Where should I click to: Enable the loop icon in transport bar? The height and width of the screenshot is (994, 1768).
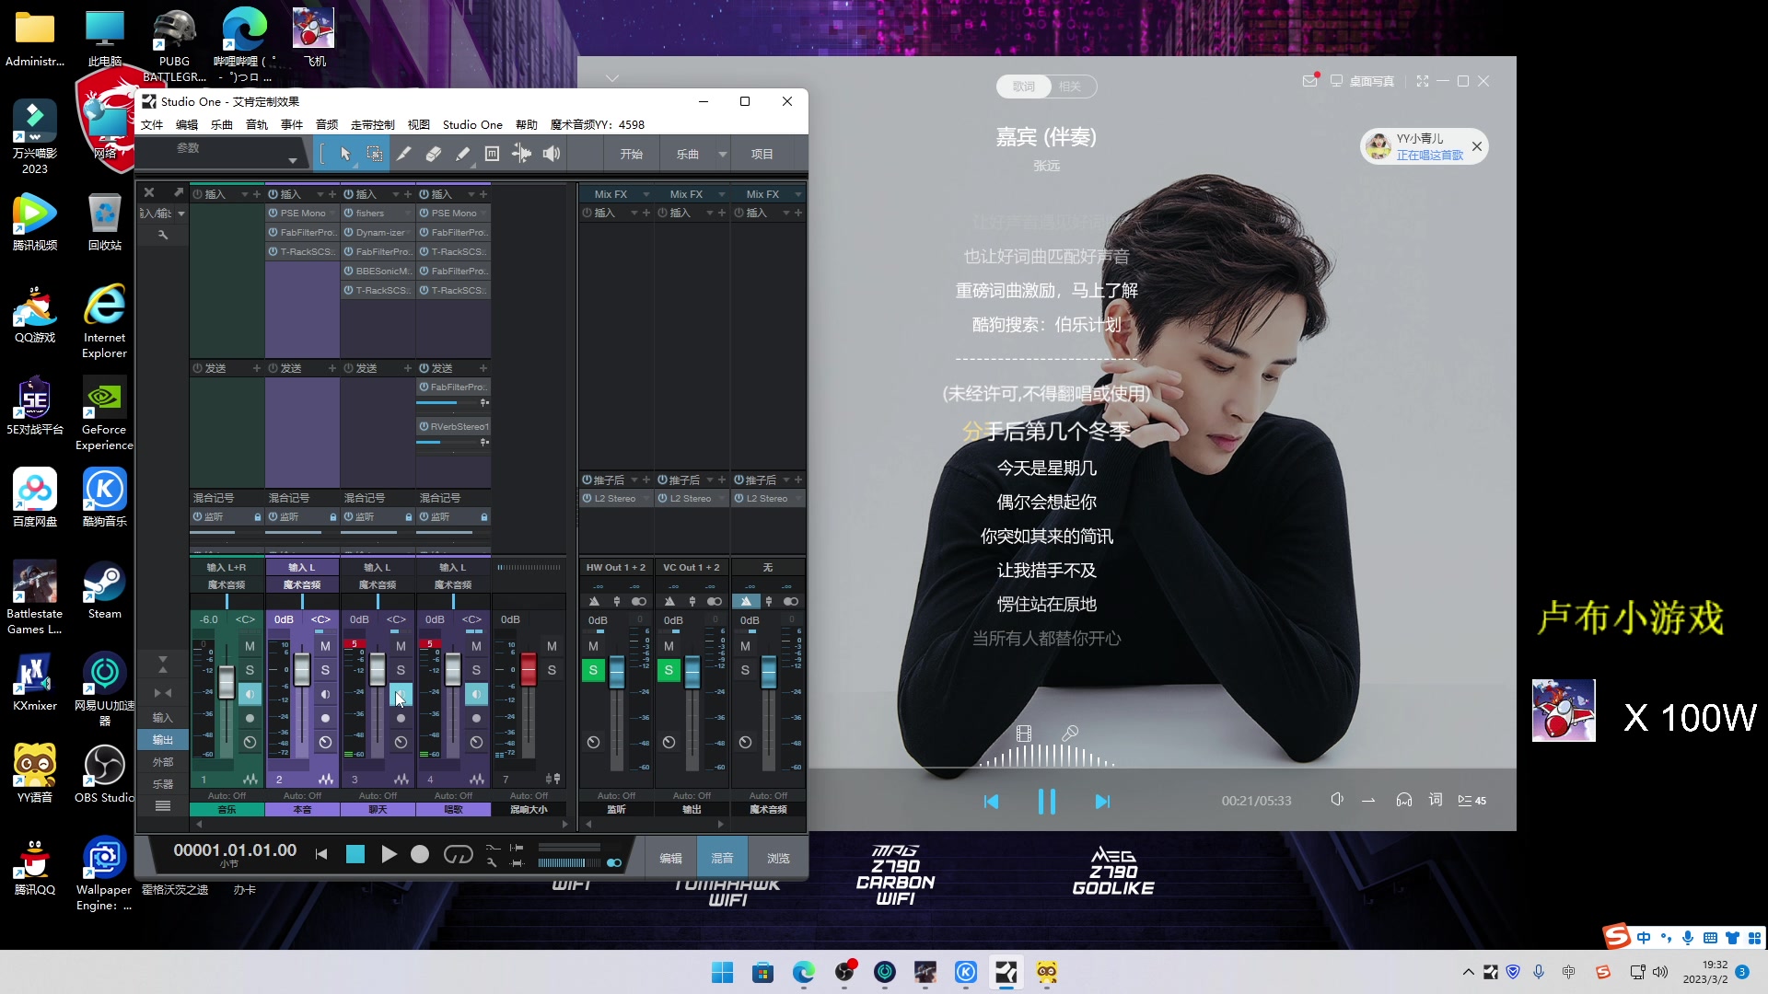[459, 855]
